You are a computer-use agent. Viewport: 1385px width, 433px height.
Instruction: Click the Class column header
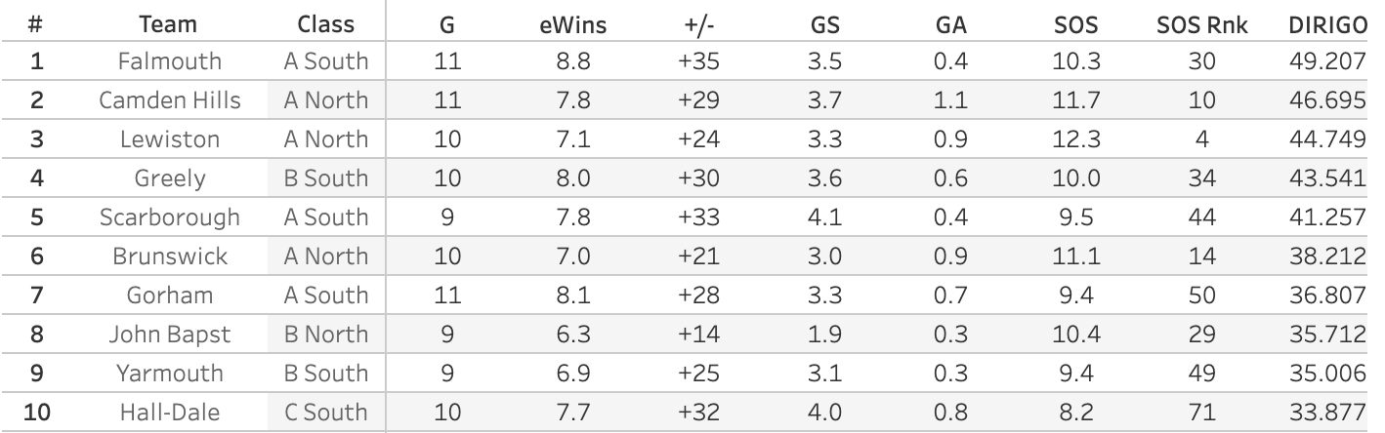(325, 23)
